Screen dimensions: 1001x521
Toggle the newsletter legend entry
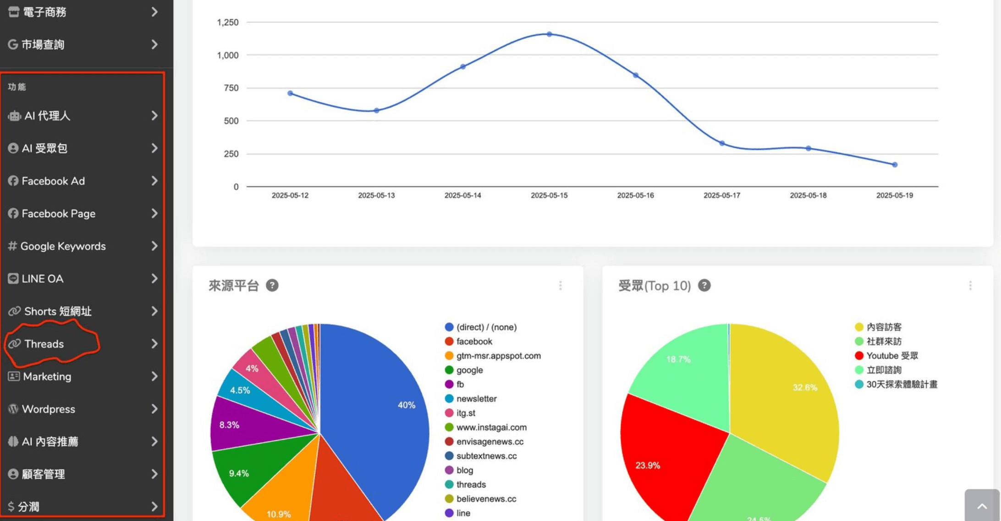click(476, 399)
